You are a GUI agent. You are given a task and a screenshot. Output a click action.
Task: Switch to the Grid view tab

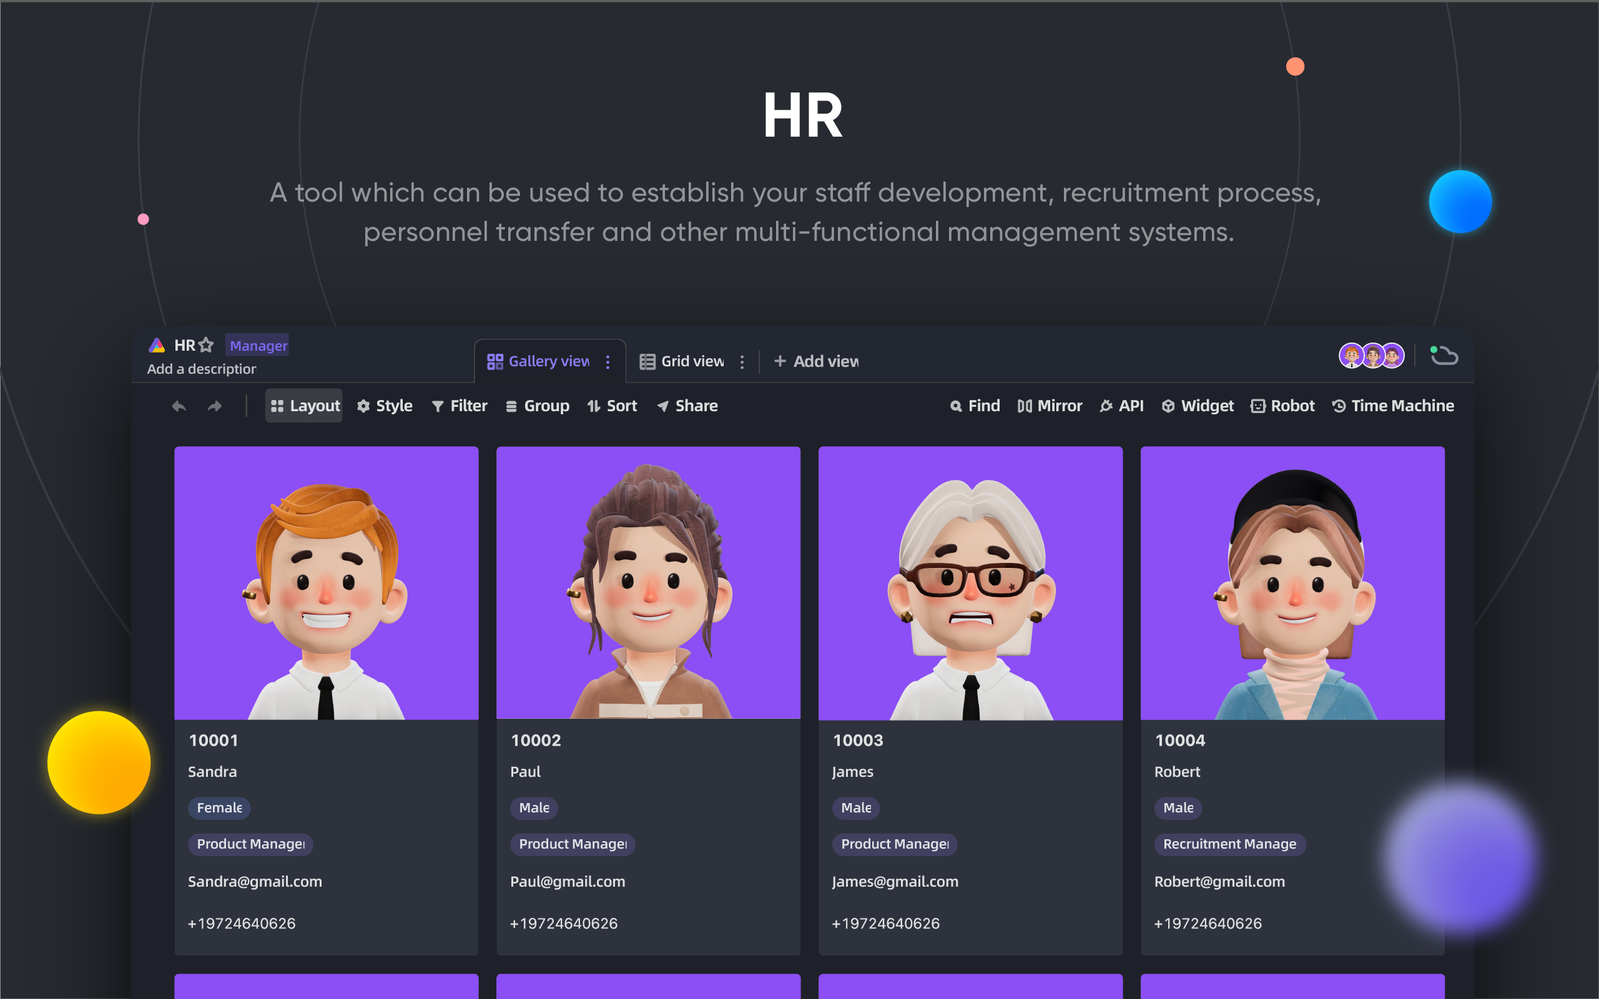691,361
